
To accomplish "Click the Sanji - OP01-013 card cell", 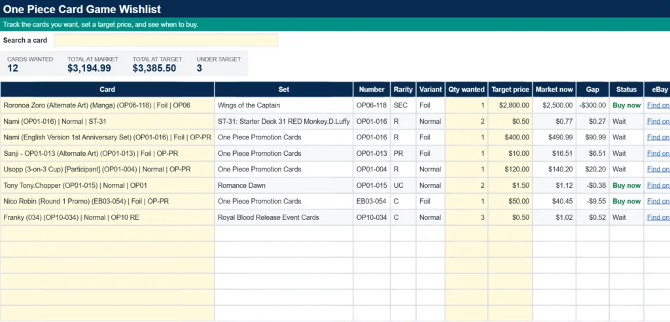I will (x=107, y=154).
